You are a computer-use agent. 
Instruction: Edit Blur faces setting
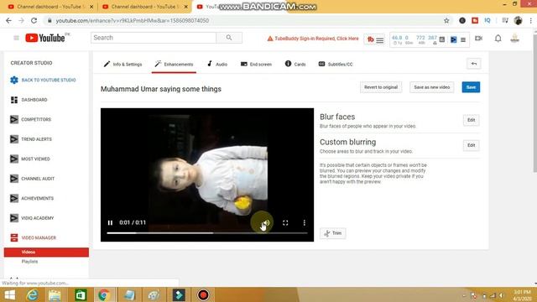(472, 120)
